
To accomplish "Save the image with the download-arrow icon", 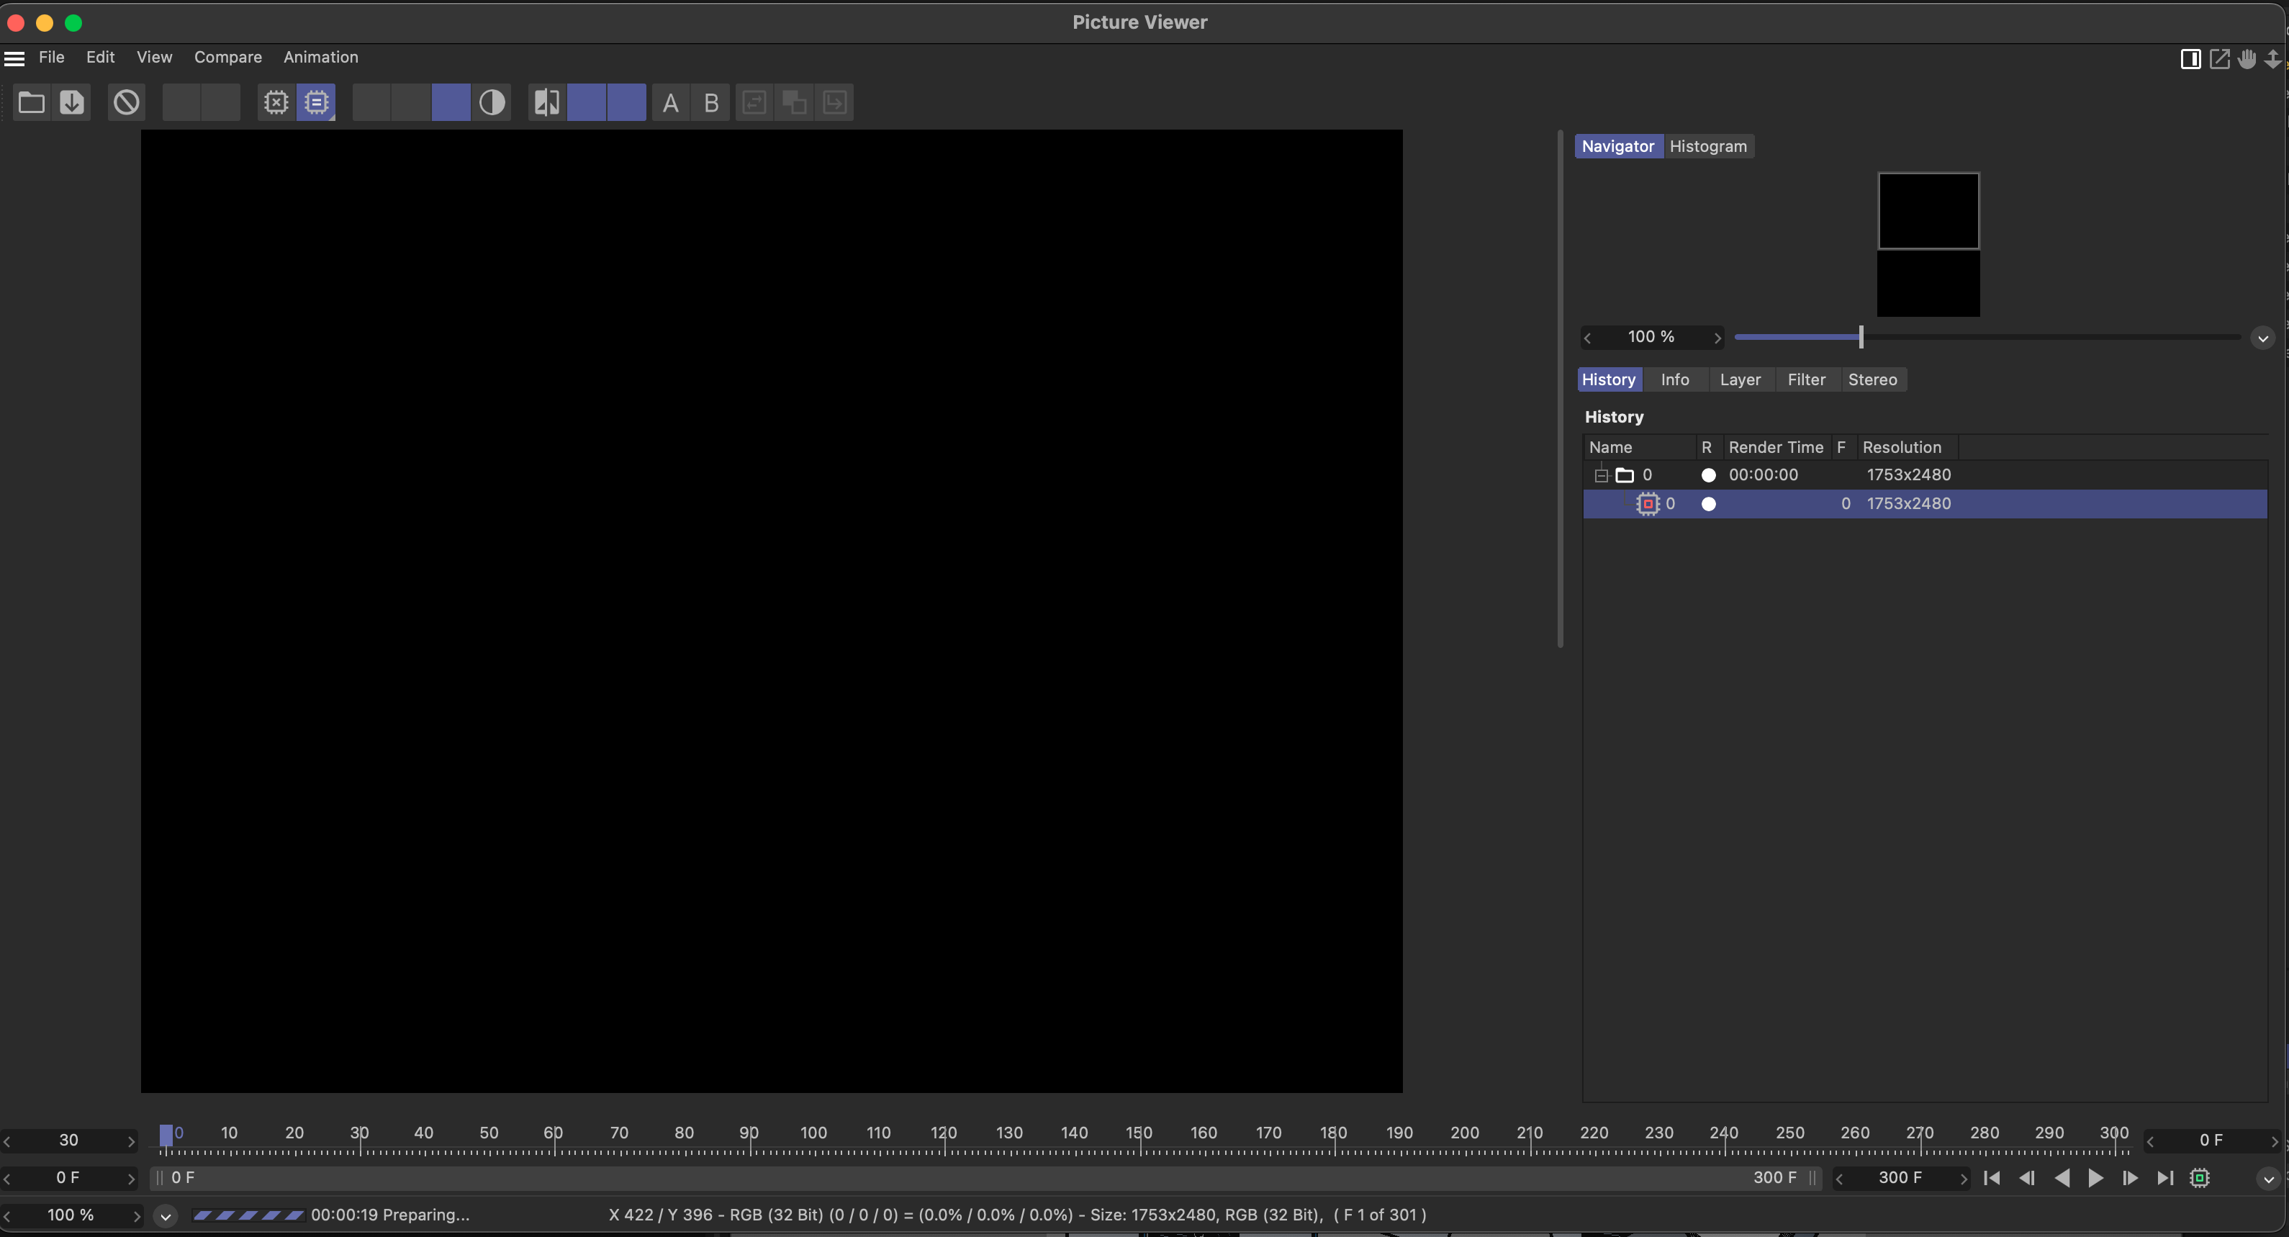I will pyautogui.click(x=72, y=102).
